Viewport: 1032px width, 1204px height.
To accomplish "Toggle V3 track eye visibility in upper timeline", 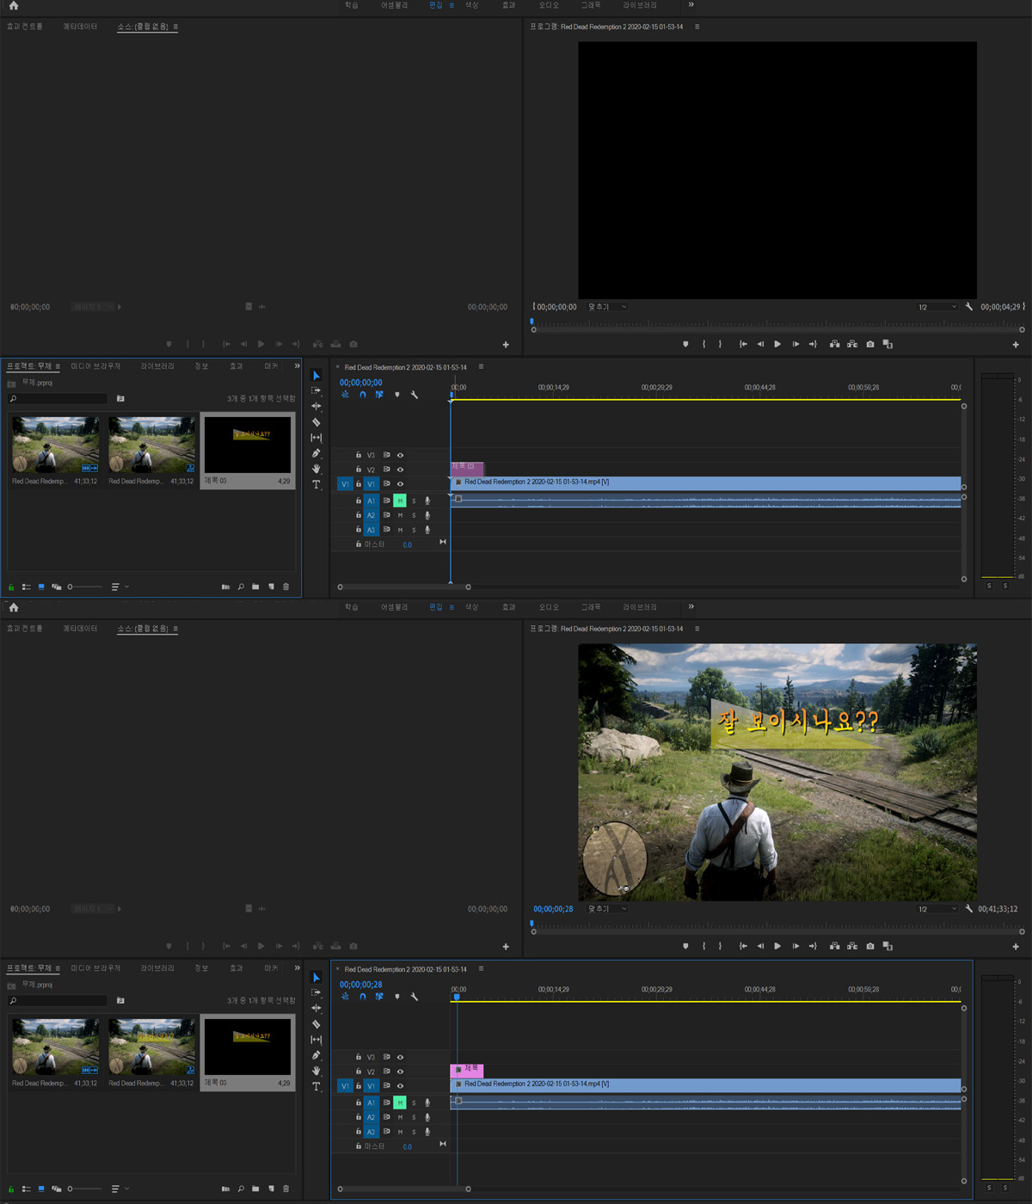I will [400, 455].
